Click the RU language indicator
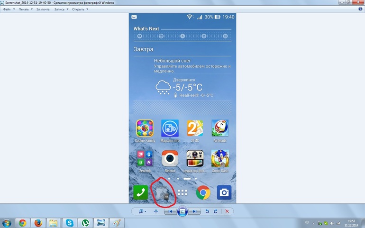The width and height of the screenshot is (365, 228). tap(306, 222)
